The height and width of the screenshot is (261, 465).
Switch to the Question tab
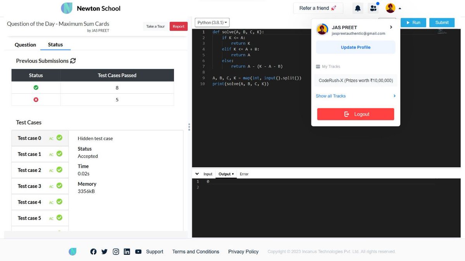[x=25, y=45]
